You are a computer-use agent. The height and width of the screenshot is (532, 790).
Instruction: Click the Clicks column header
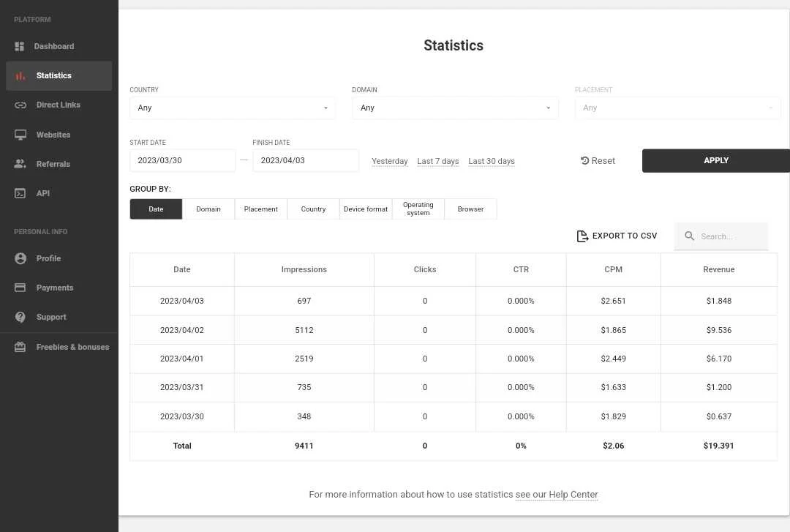click(x=425, y=270)
